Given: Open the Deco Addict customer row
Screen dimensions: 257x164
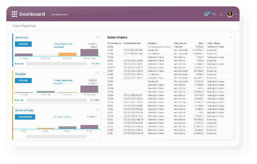Looking at the screenshot, I should click(169, 54).
